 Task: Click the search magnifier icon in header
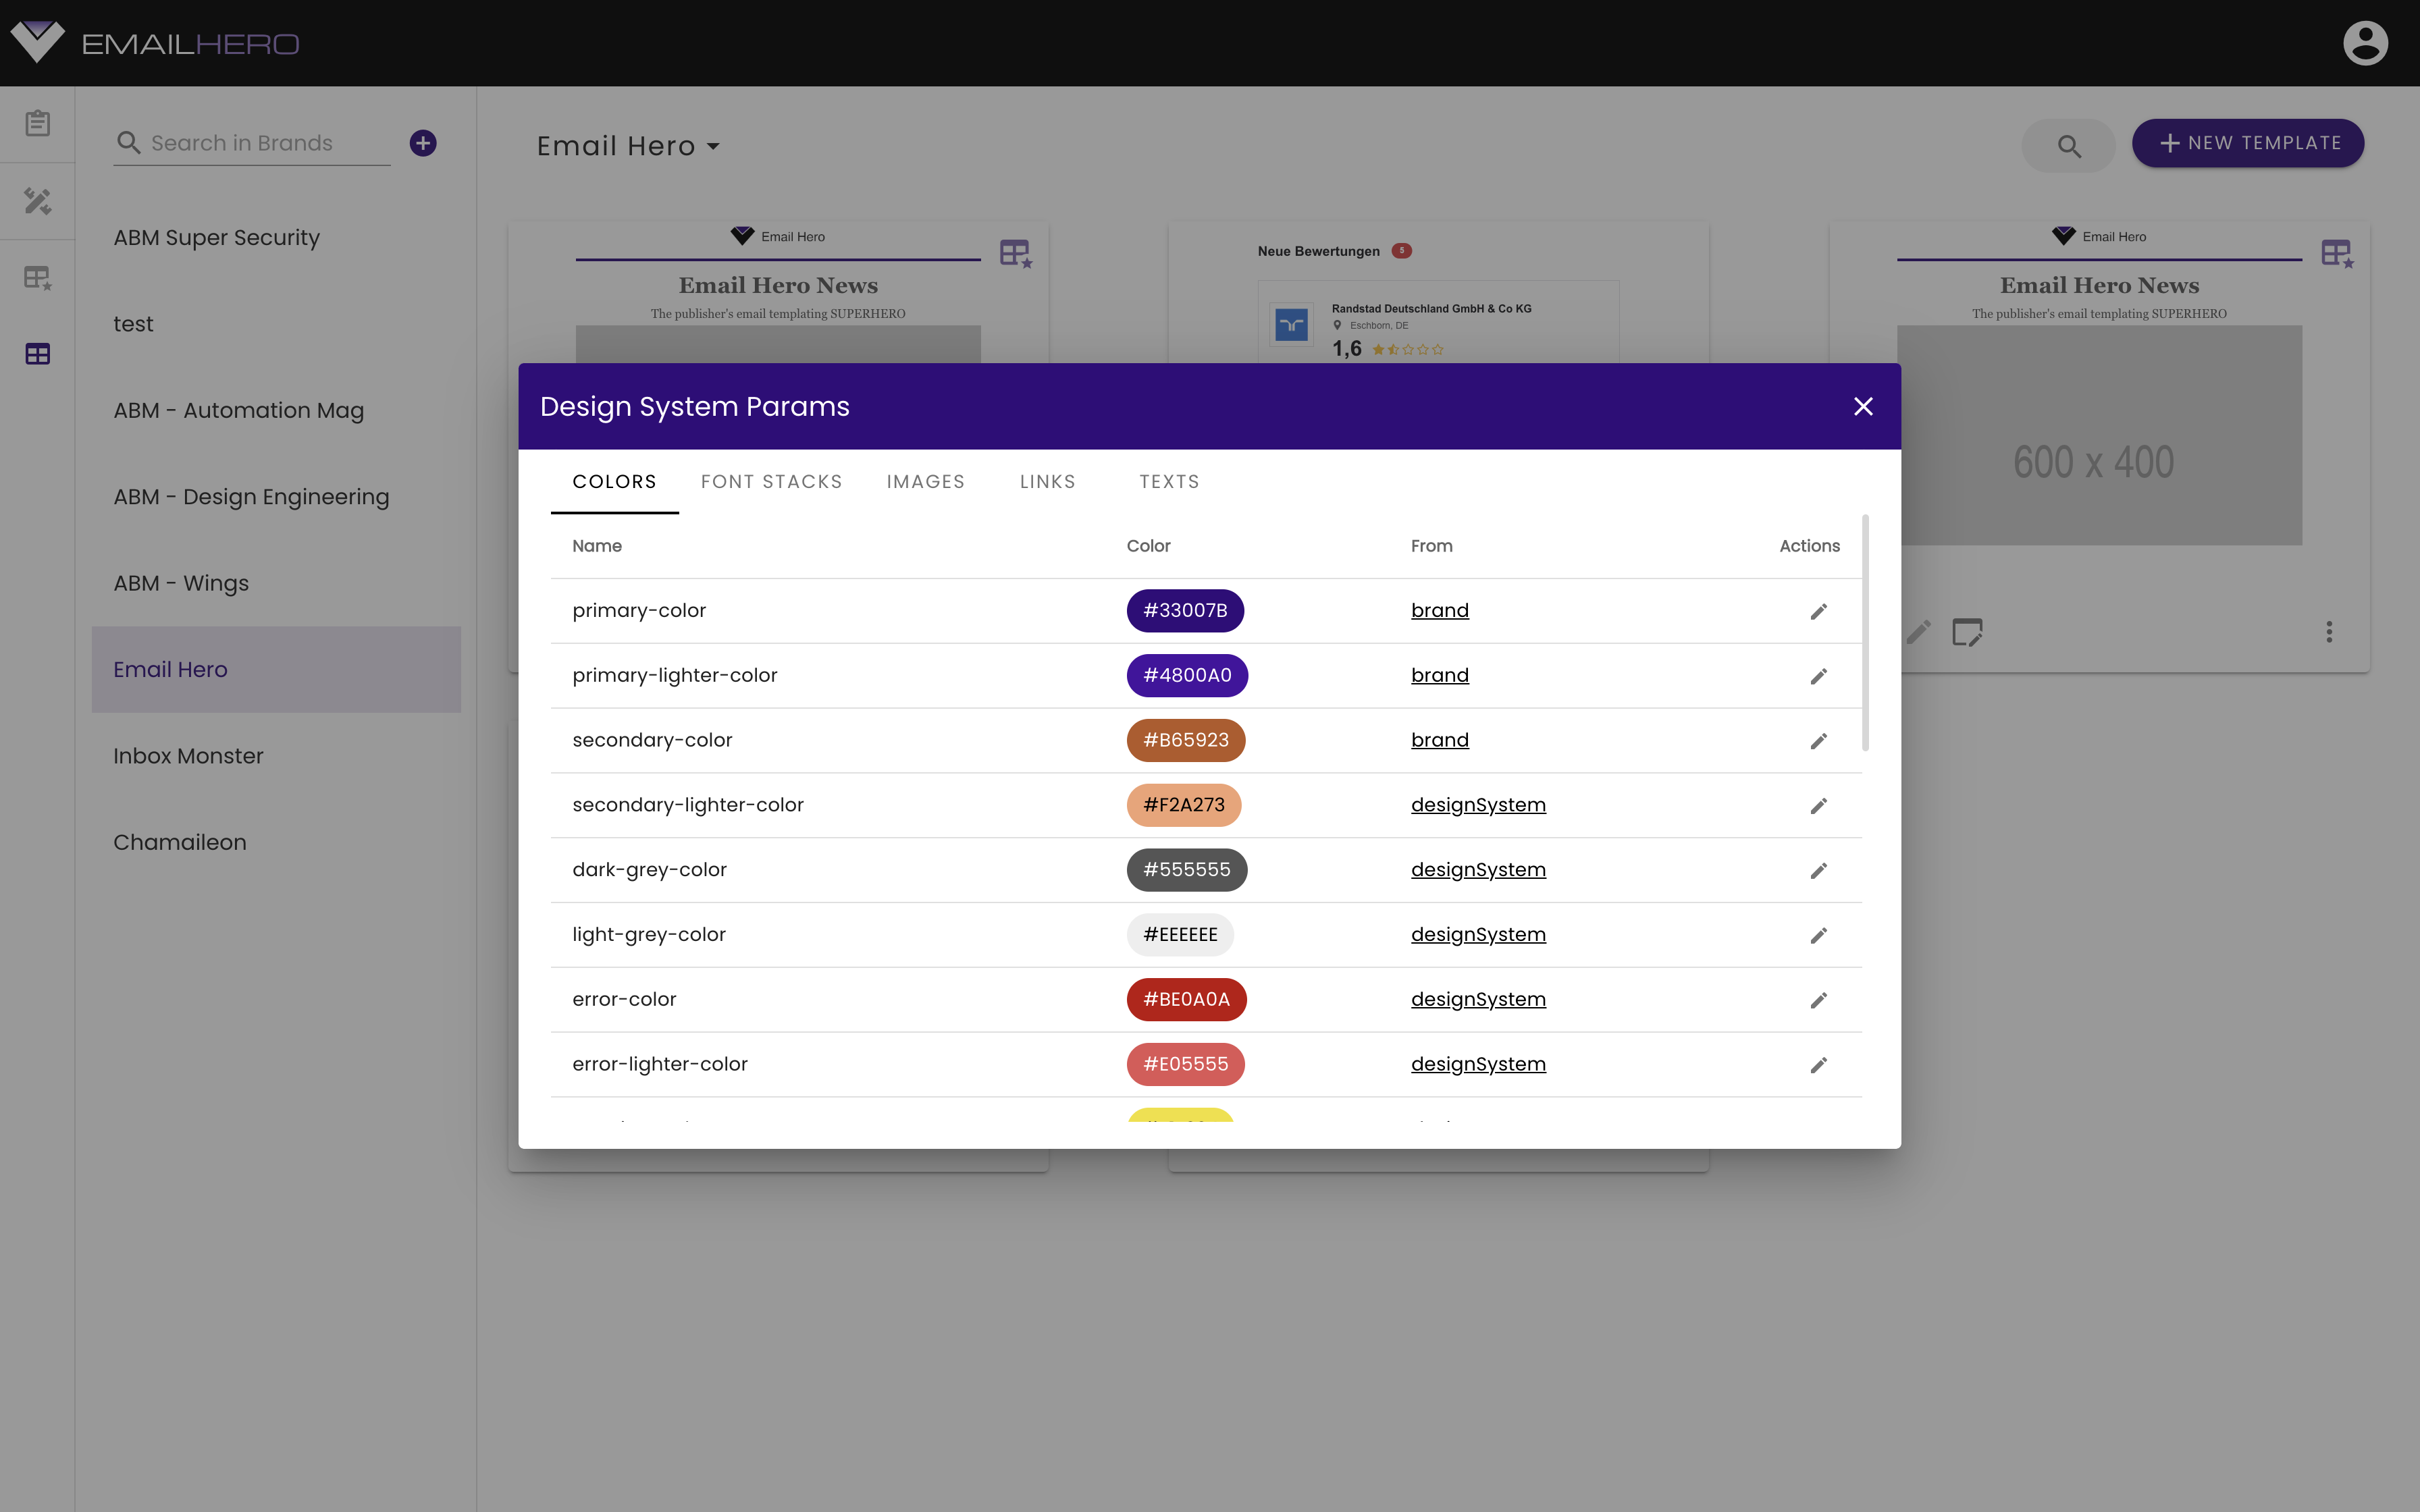(2068, 144)
